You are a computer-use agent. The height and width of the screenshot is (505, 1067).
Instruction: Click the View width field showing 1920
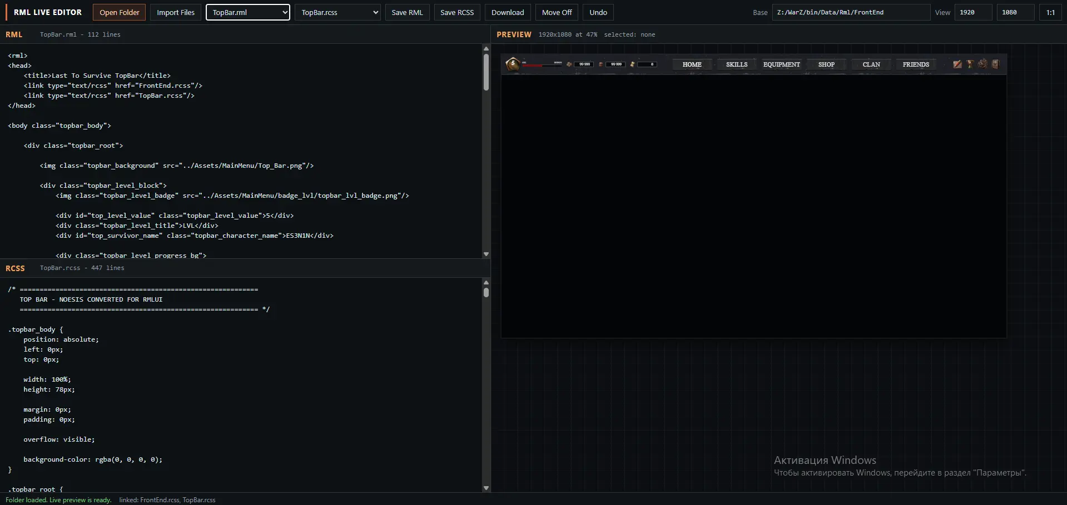pyautogui.click(x=973, y=12)
